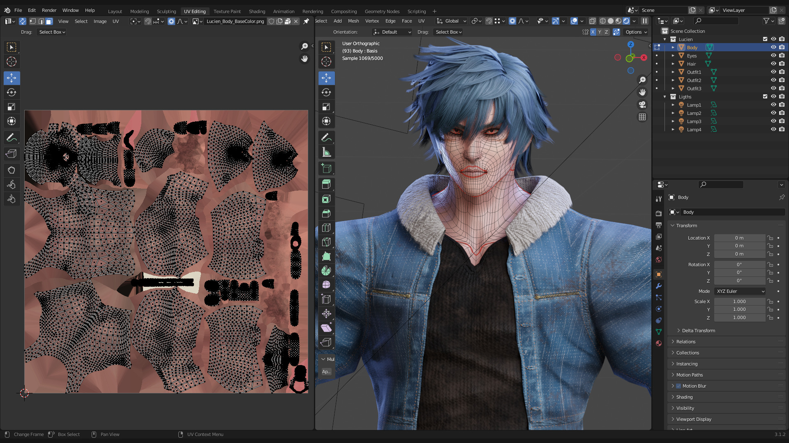Choose the Measure tool in 3D viewport toolbar
The image size is (789, 443).
[326, 153]
